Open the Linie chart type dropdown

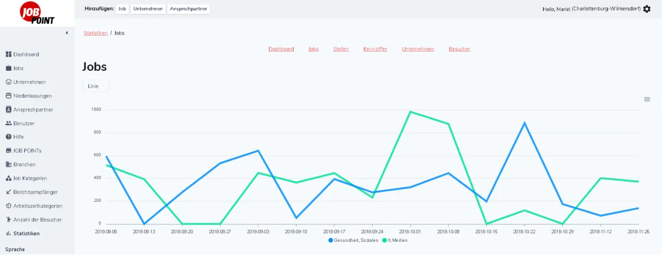[x=95, y=86]
